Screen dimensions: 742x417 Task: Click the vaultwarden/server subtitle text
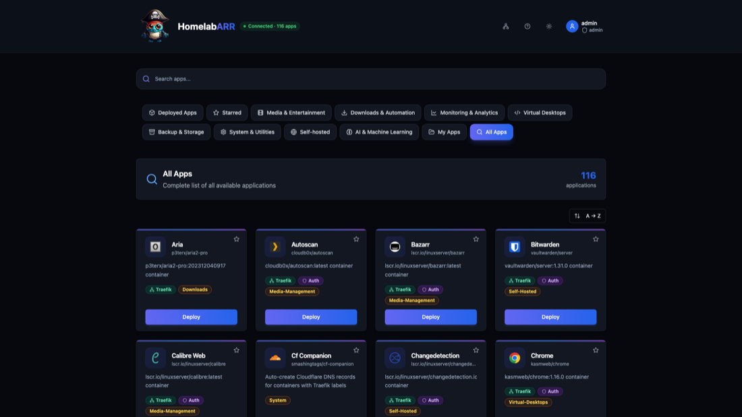[x=552, y=253]
